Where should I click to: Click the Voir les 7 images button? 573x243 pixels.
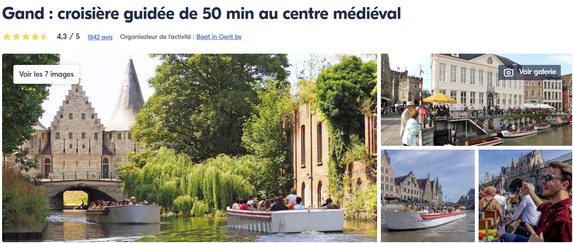tap(46, 74)
